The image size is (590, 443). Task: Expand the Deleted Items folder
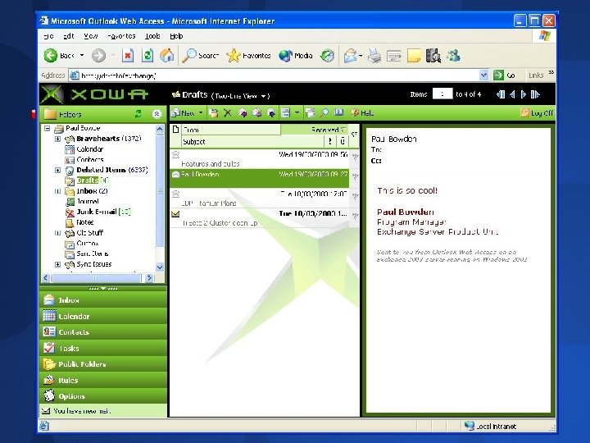tap(57, 170)
